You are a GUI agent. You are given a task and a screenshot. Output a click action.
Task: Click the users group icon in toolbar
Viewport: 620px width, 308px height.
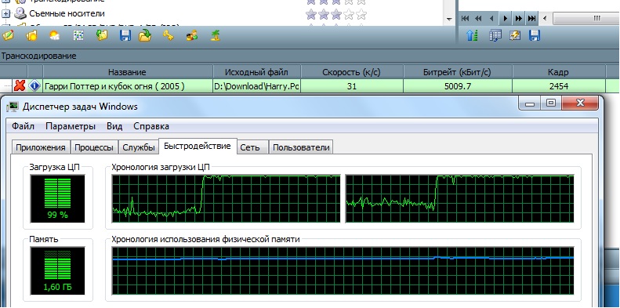coord(192,36)
